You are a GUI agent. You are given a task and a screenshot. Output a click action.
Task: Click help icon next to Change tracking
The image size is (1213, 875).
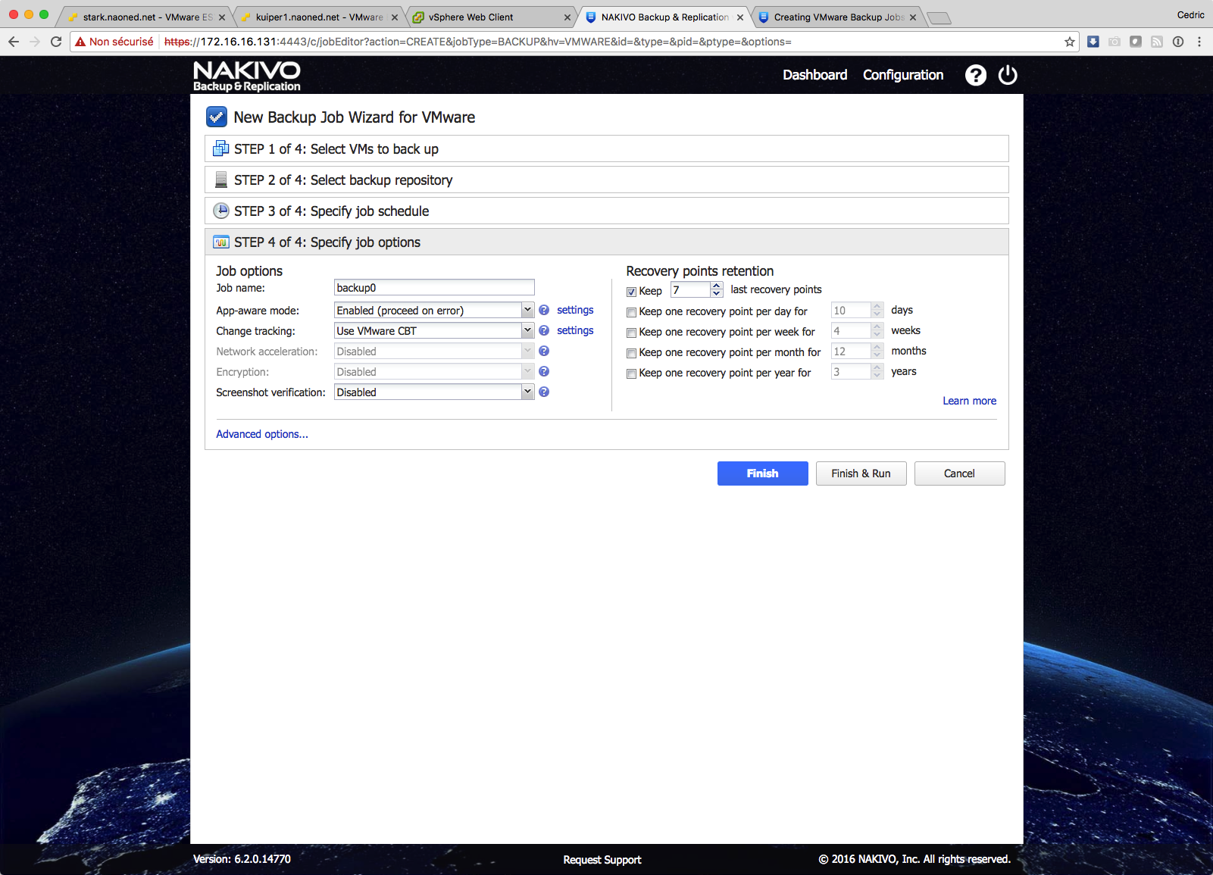544,331
